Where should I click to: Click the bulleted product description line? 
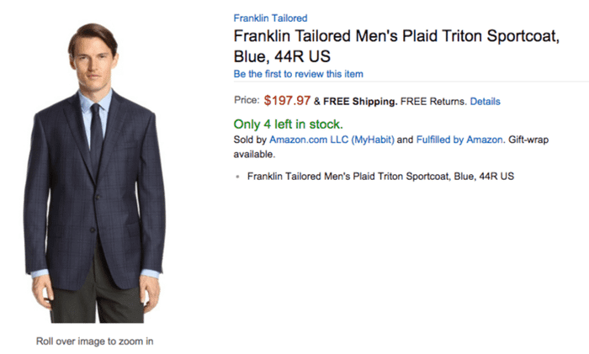coord(380,177)
